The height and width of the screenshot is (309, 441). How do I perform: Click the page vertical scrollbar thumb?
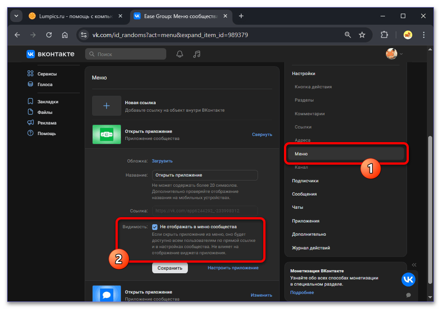coord(430,210)
